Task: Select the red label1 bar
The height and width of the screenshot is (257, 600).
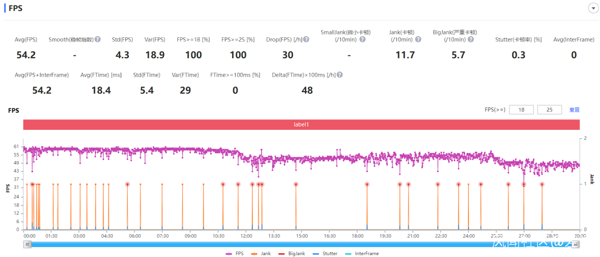Action: (301, 125)
